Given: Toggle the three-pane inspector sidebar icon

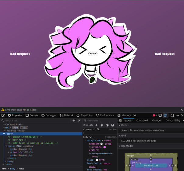Looking at the screenshot, I should tap(120, 121).
